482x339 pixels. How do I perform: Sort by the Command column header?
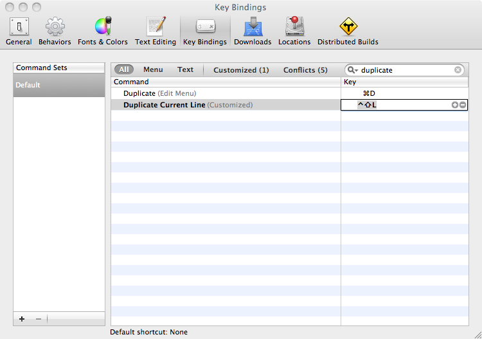(226, 82)
